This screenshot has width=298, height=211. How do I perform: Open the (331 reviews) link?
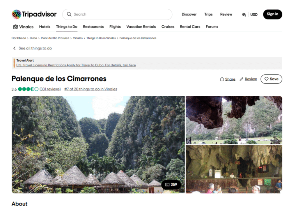[x=50, y=89]
